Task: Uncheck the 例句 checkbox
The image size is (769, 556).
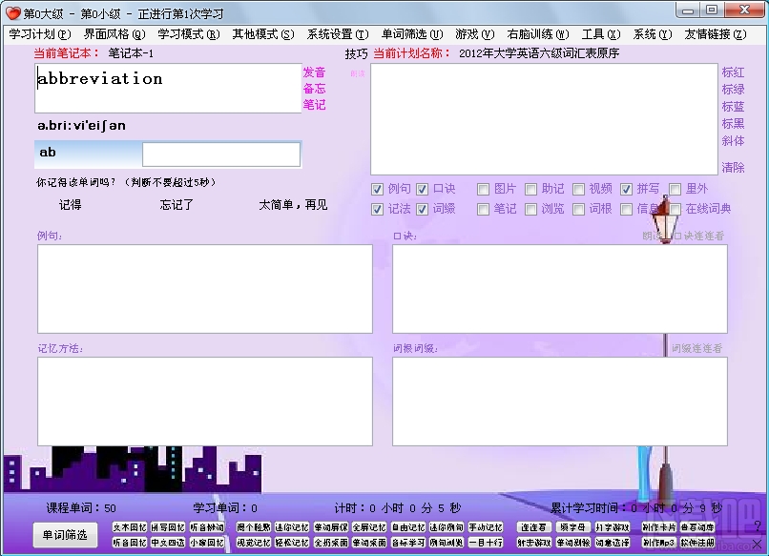Action: pos(377,189)
